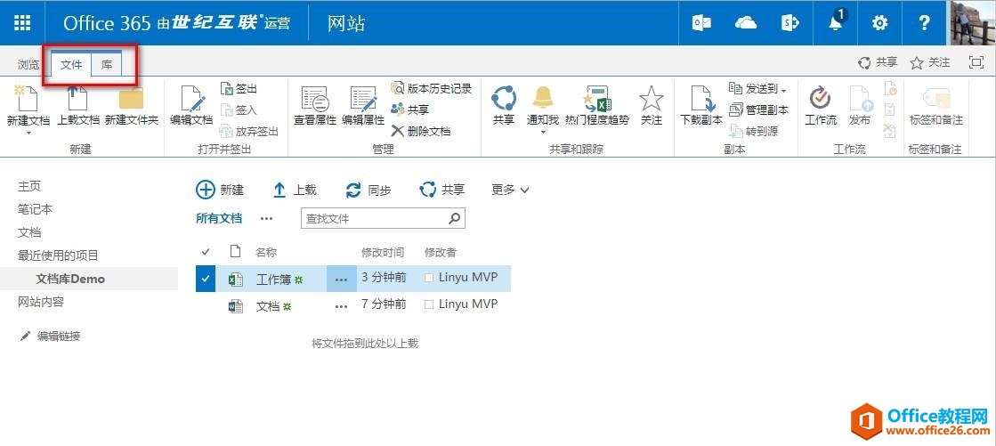Click 删除文档 in the ribbon

click(420, 131)
